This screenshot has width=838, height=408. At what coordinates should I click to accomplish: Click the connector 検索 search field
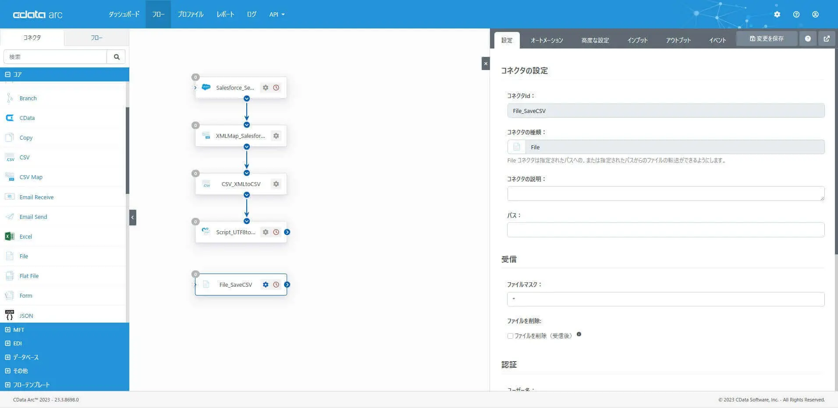(x=55, y=57)
